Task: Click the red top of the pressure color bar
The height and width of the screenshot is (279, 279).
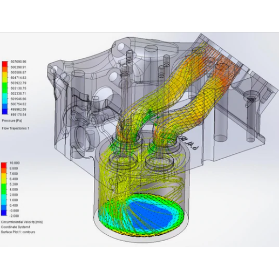Action: [5, 64]
